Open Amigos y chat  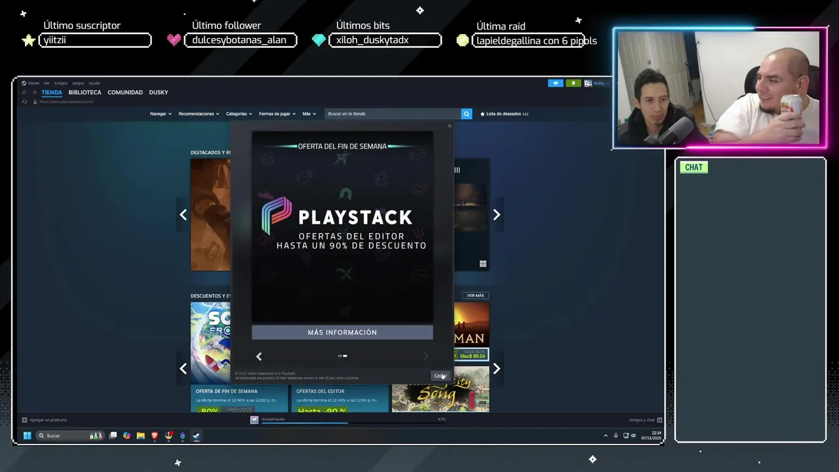[646, 420]
